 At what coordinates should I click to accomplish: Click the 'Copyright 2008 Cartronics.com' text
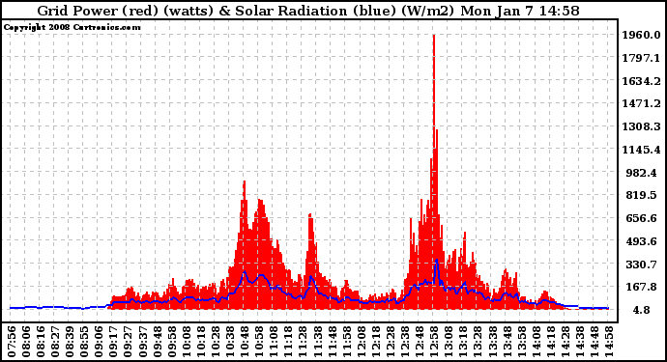[72, 27]
